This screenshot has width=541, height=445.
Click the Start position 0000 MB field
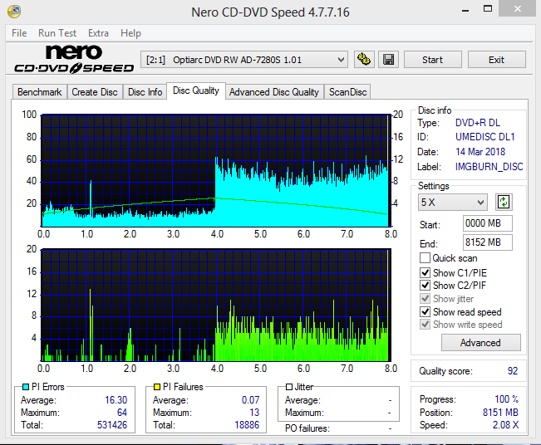[x=487, y=223]
